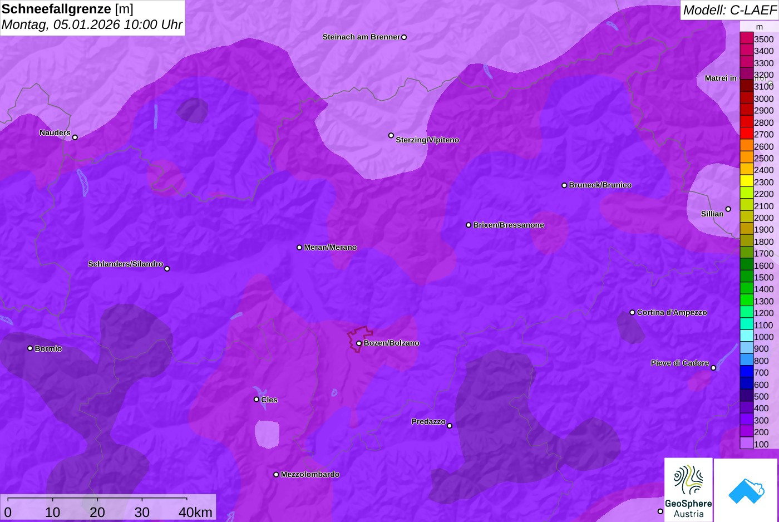The height and width of the screenshot is (522, 779).
Task: Click the Mezzolombardo marker dot
Action: click(276, 475)
